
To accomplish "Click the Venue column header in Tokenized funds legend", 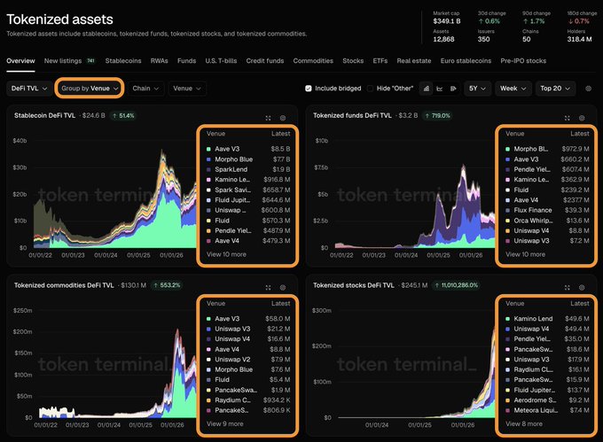I will point(515,134).
